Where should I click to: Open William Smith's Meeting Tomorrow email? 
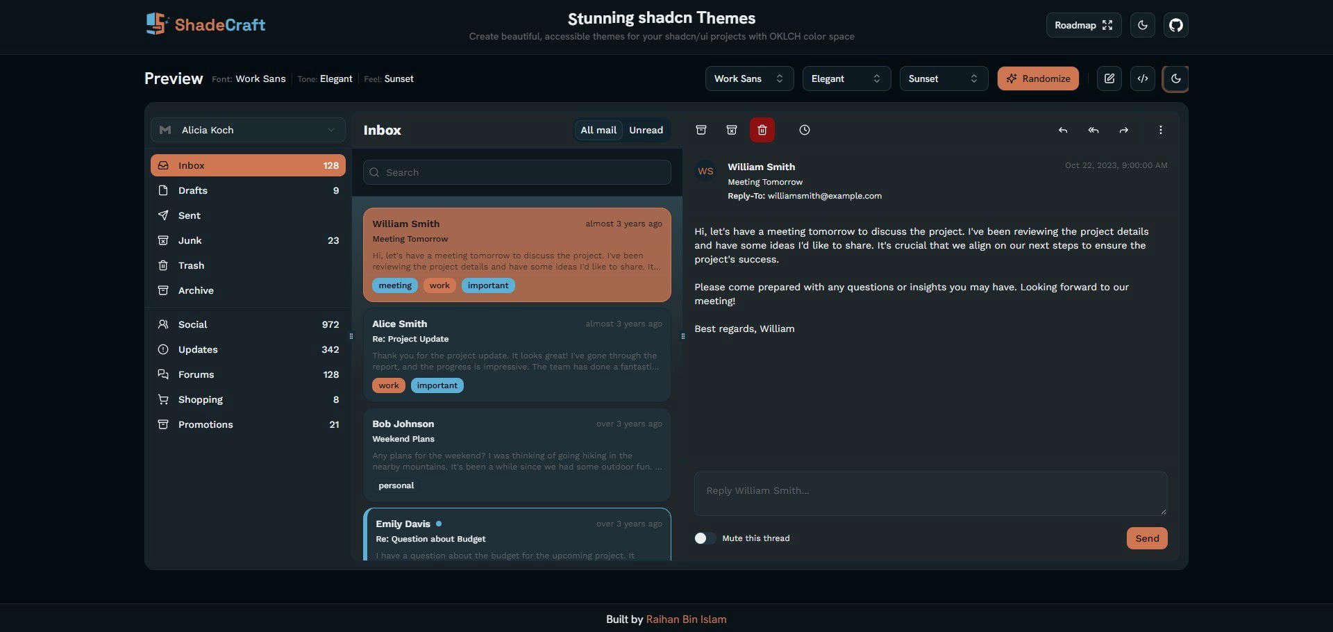tap(517, 255)
